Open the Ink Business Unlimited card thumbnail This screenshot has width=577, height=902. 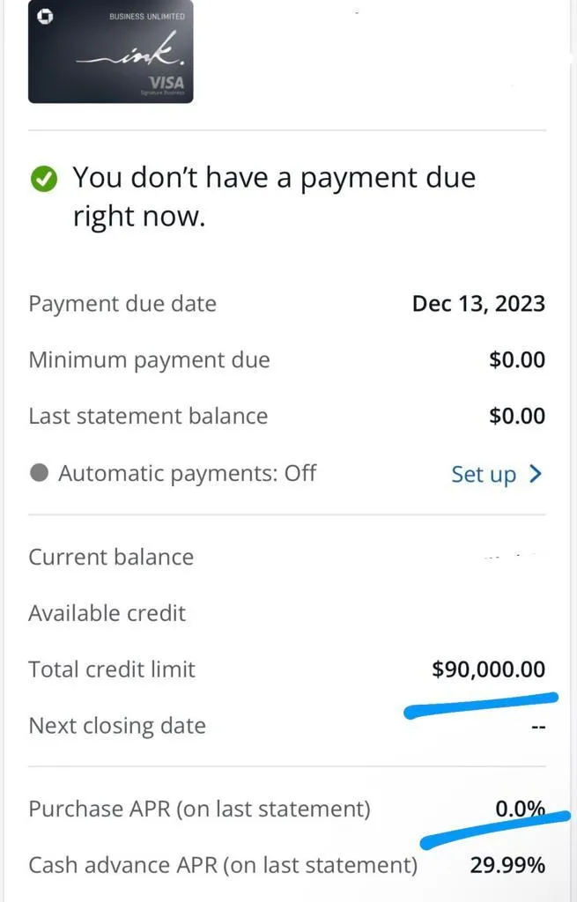coord(110,52)
